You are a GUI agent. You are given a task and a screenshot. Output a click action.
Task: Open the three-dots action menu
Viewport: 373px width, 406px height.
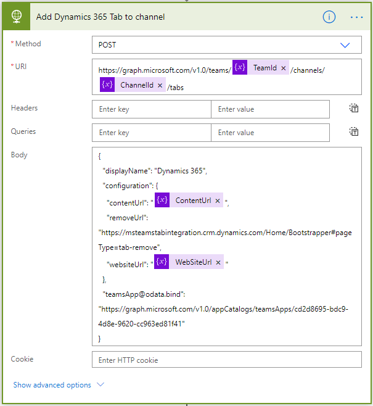(x=357, y=17)
